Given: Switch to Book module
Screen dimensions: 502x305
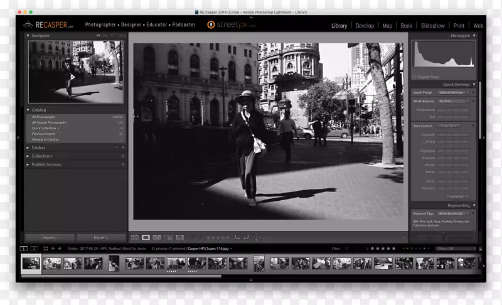Looking at the screenshot, I should click(406, 26).
